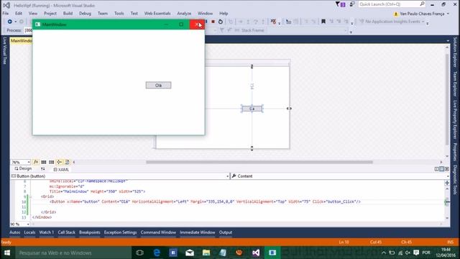This screenshot has width=460, height=259.
Task: Click the designer horizontal scrollbar
Action: pos(259,162)
